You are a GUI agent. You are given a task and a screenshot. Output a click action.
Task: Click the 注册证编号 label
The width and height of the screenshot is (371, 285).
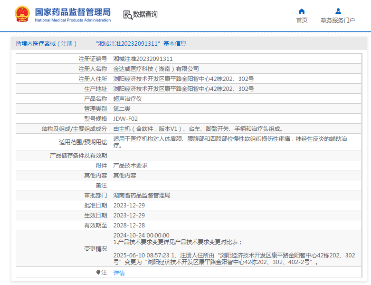coord(93,59)
